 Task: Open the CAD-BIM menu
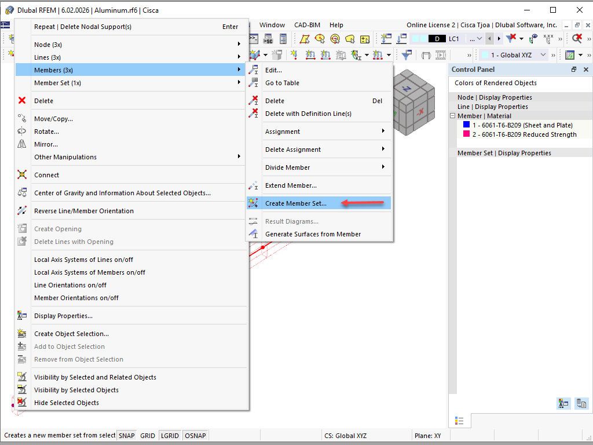click(307, 25)
